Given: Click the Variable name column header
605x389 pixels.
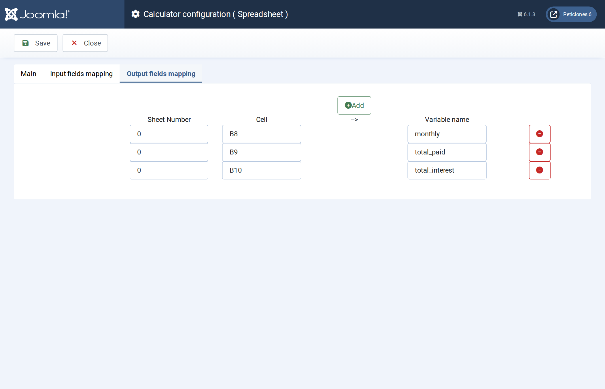Looking at the screenshot, I should (447, 120).
